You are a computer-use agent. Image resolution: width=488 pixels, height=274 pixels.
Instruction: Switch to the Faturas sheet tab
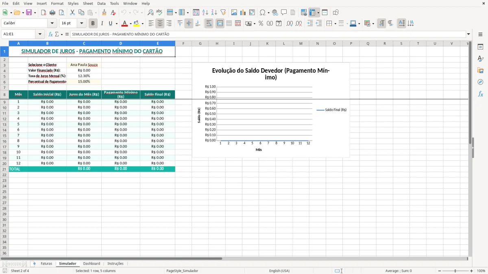point(46,263)
